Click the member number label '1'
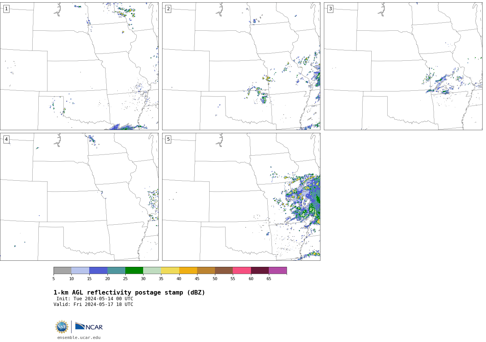This screenshot has height=342, width=486. [6, 9]
